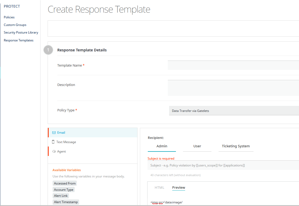Insert the Accessed From variable
This screenshot has height=206, width=299.
click(x=65, y=183)
